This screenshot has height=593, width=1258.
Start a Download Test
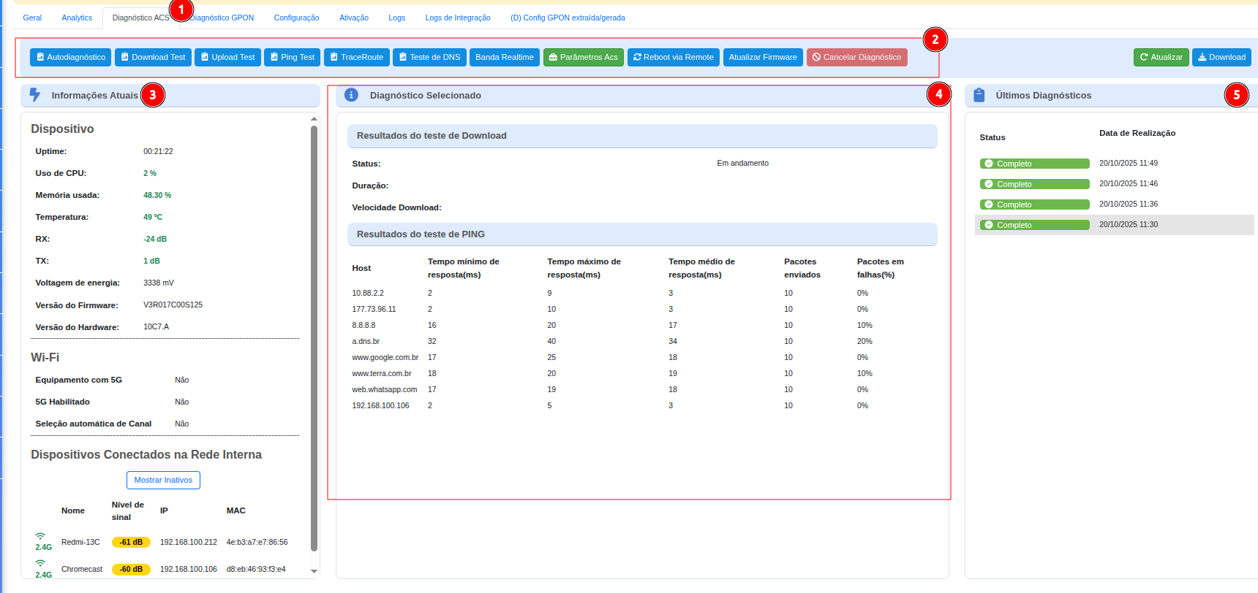(x=153, y=57)
